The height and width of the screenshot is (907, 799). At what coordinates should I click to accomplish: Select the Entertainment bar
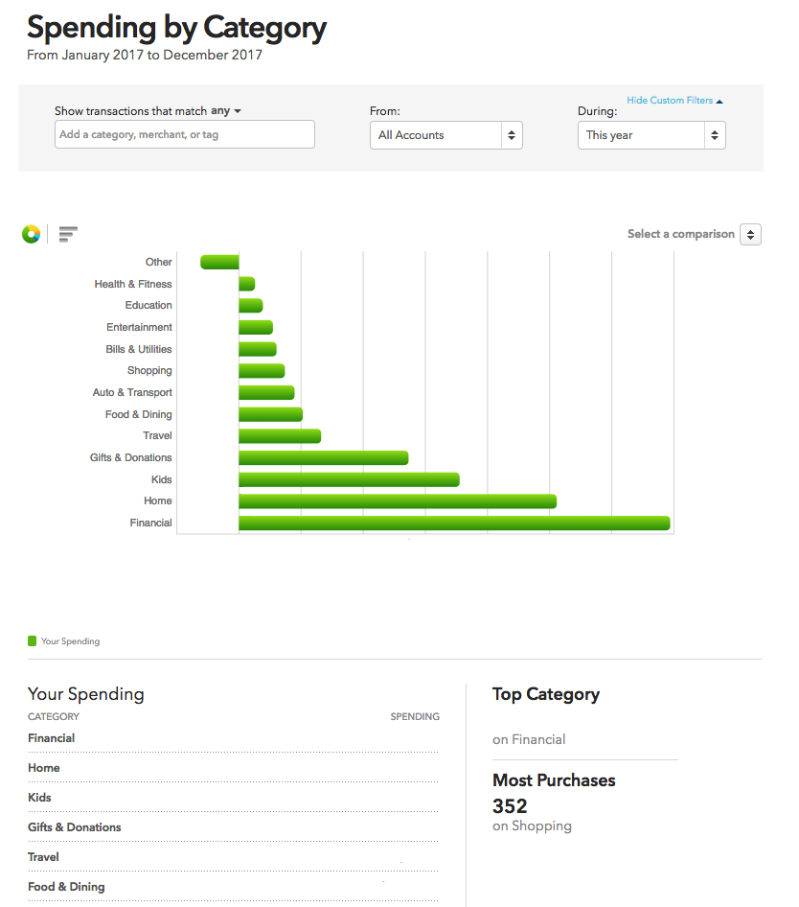click(256, 327)
